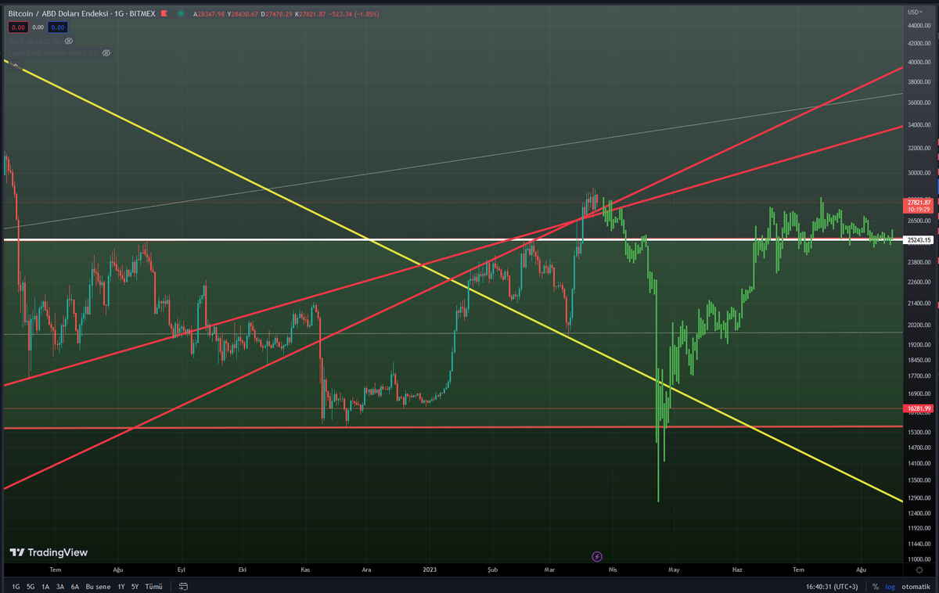Screen dimensions: 939x593
Task: Select the 5Y time range
Action: point(135,587)
